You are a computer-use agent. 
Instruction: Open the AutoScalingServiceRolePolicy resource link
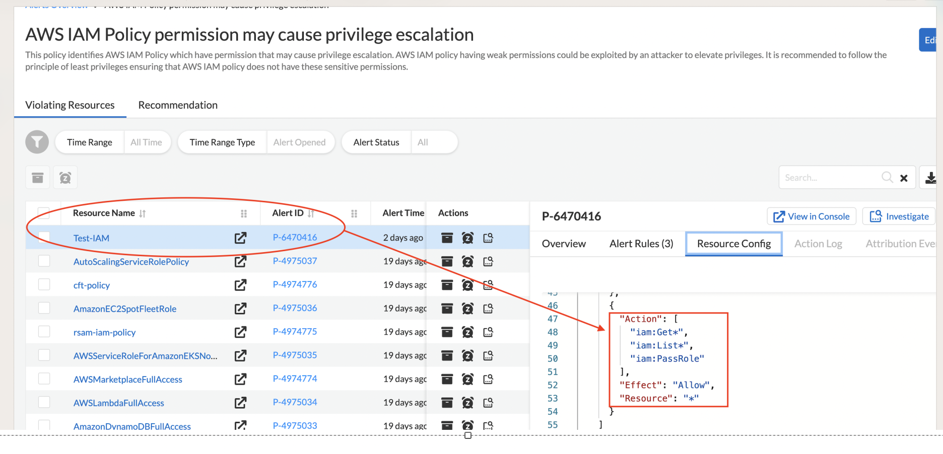pyautogui.click(x=131, y=262)
